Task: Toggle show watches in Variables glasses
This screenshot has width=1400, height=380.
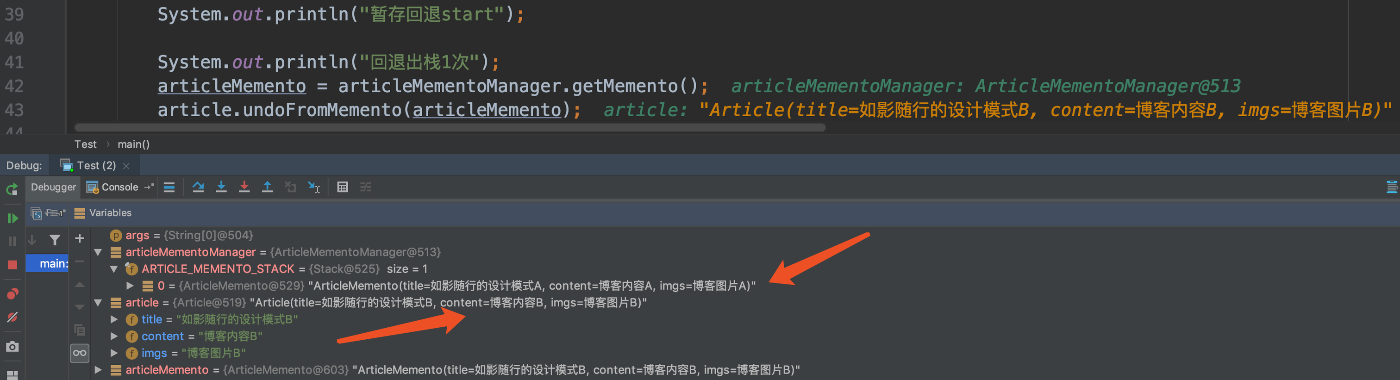Action: tap(79, 353)
